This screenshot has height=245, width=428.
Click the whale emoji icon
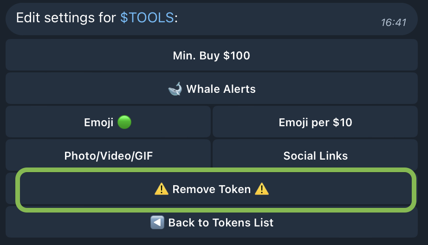coord(175,89)
